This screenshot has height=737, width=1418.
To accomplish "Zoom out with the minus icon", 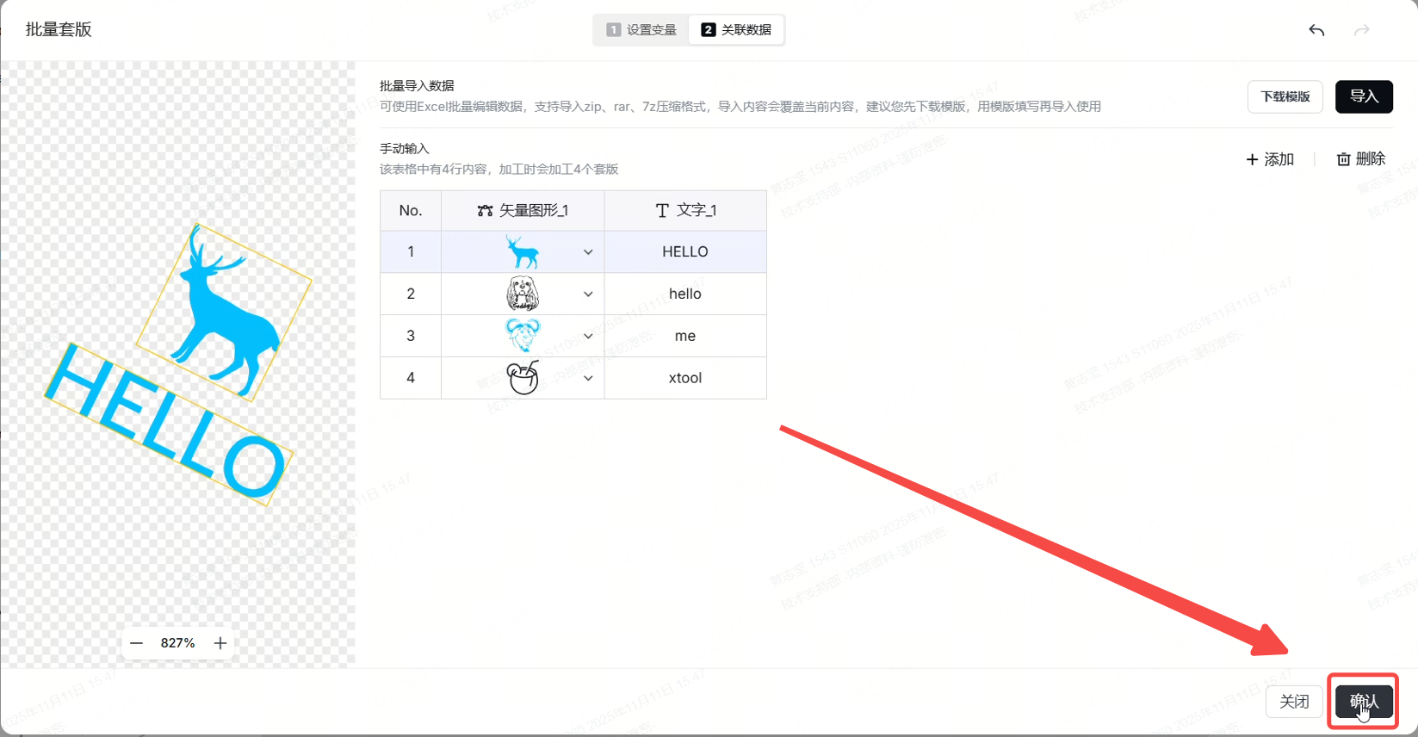I will pos(136,643).
